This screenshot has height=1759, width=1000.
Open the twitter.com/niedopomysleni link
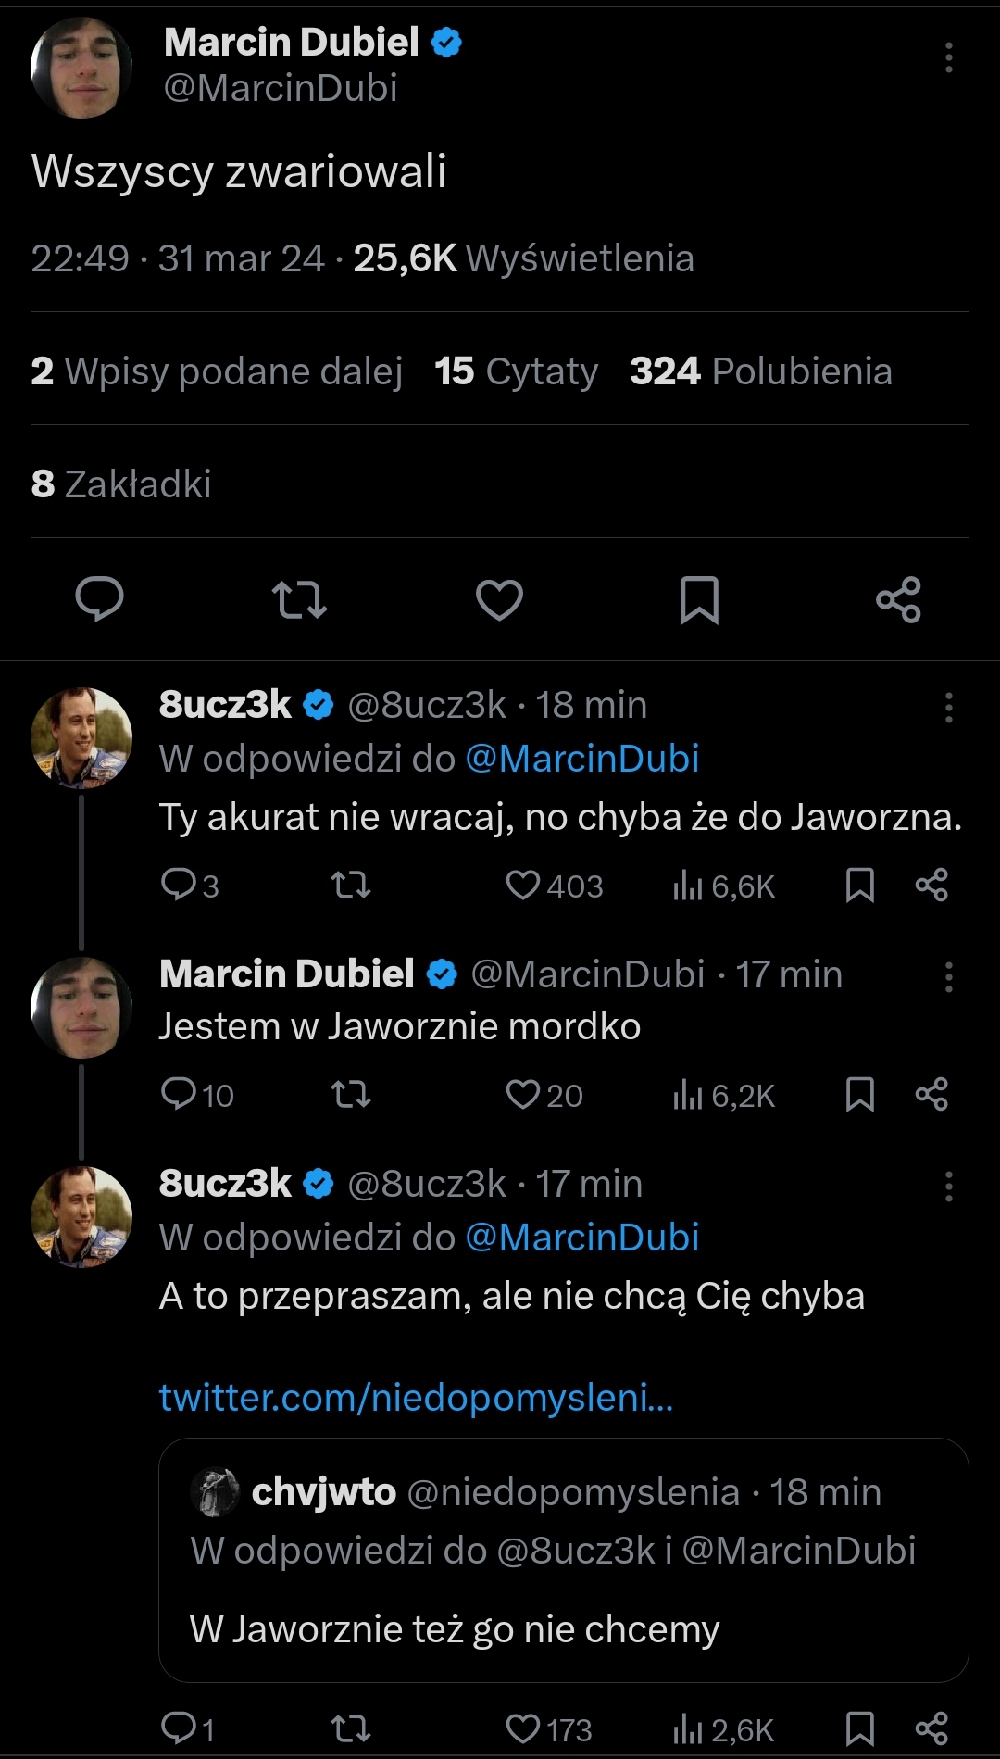pos(416,1397)
